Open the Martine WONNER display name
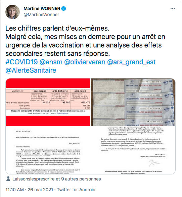 pyautogui.click(x=42, y=8)
